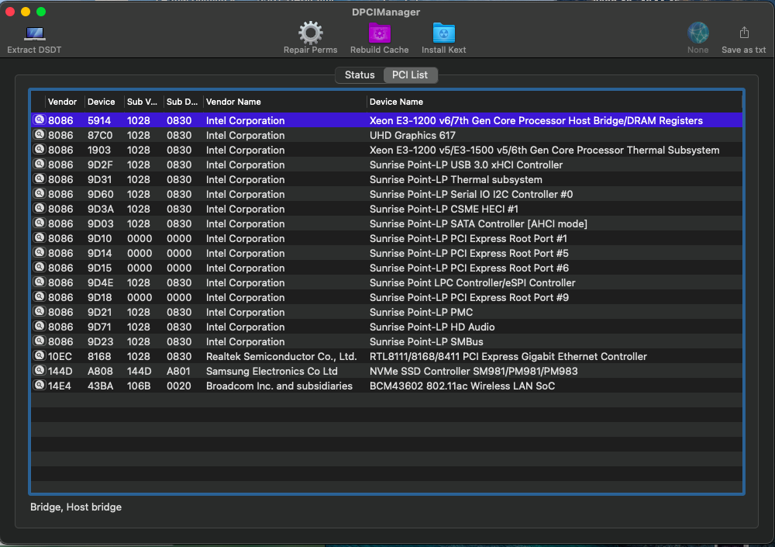Click the lookup icon for device 9D71
The image size is (775, 547).
(39, 326)
